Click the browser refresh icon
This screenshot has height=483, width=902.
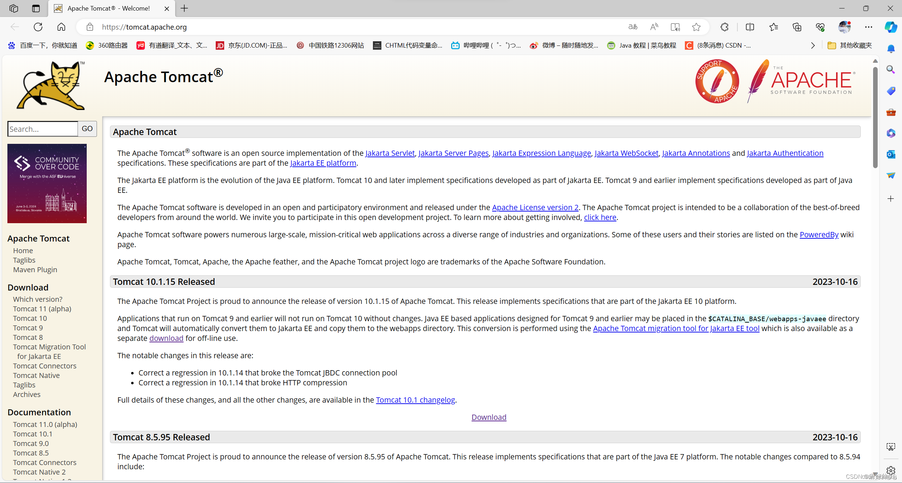point(38,27)
